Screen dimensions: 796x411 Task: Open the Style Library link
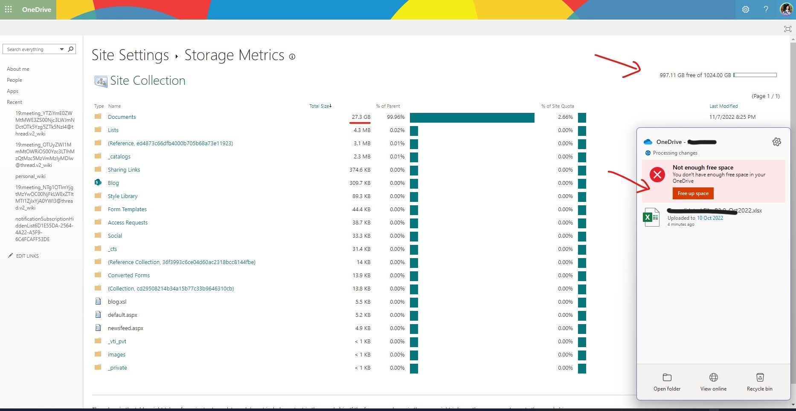pos(123,196)
